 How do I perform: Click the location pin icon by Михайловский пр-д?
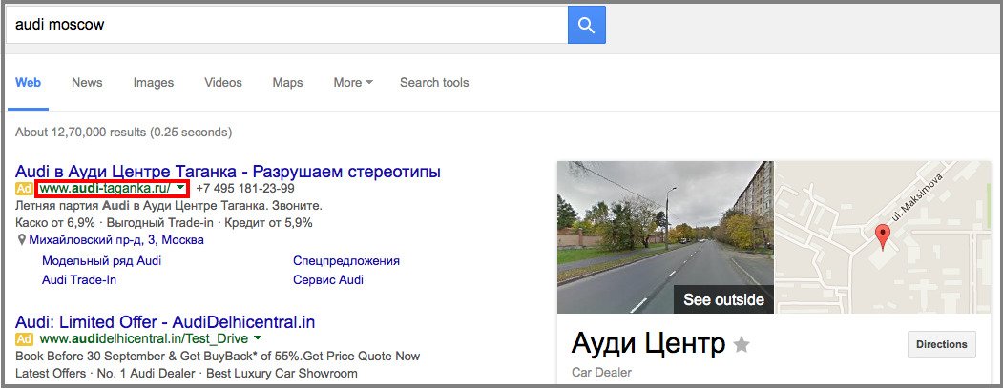click(22, 240)
